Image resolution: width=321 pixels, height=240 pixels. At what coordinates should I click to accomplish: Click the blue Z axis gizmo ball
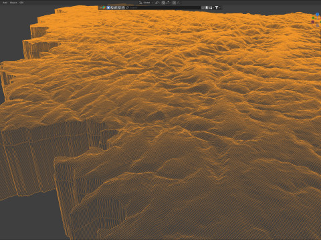pyautogui.click(x=317, y=14)
